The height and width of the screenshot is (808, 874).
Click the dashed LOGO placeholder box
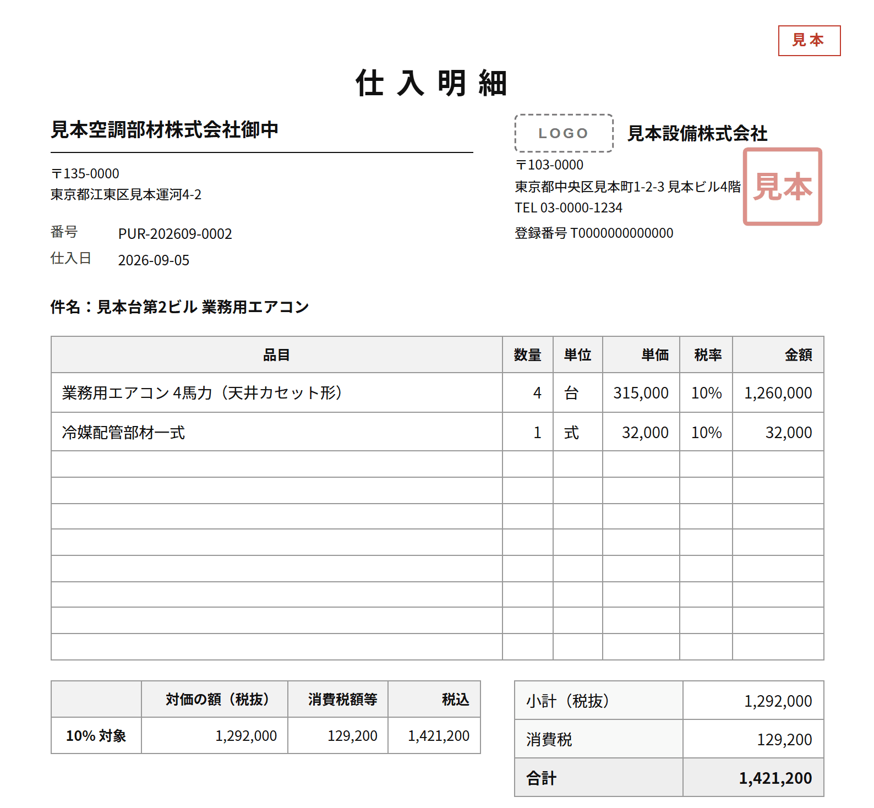point(564,133)
